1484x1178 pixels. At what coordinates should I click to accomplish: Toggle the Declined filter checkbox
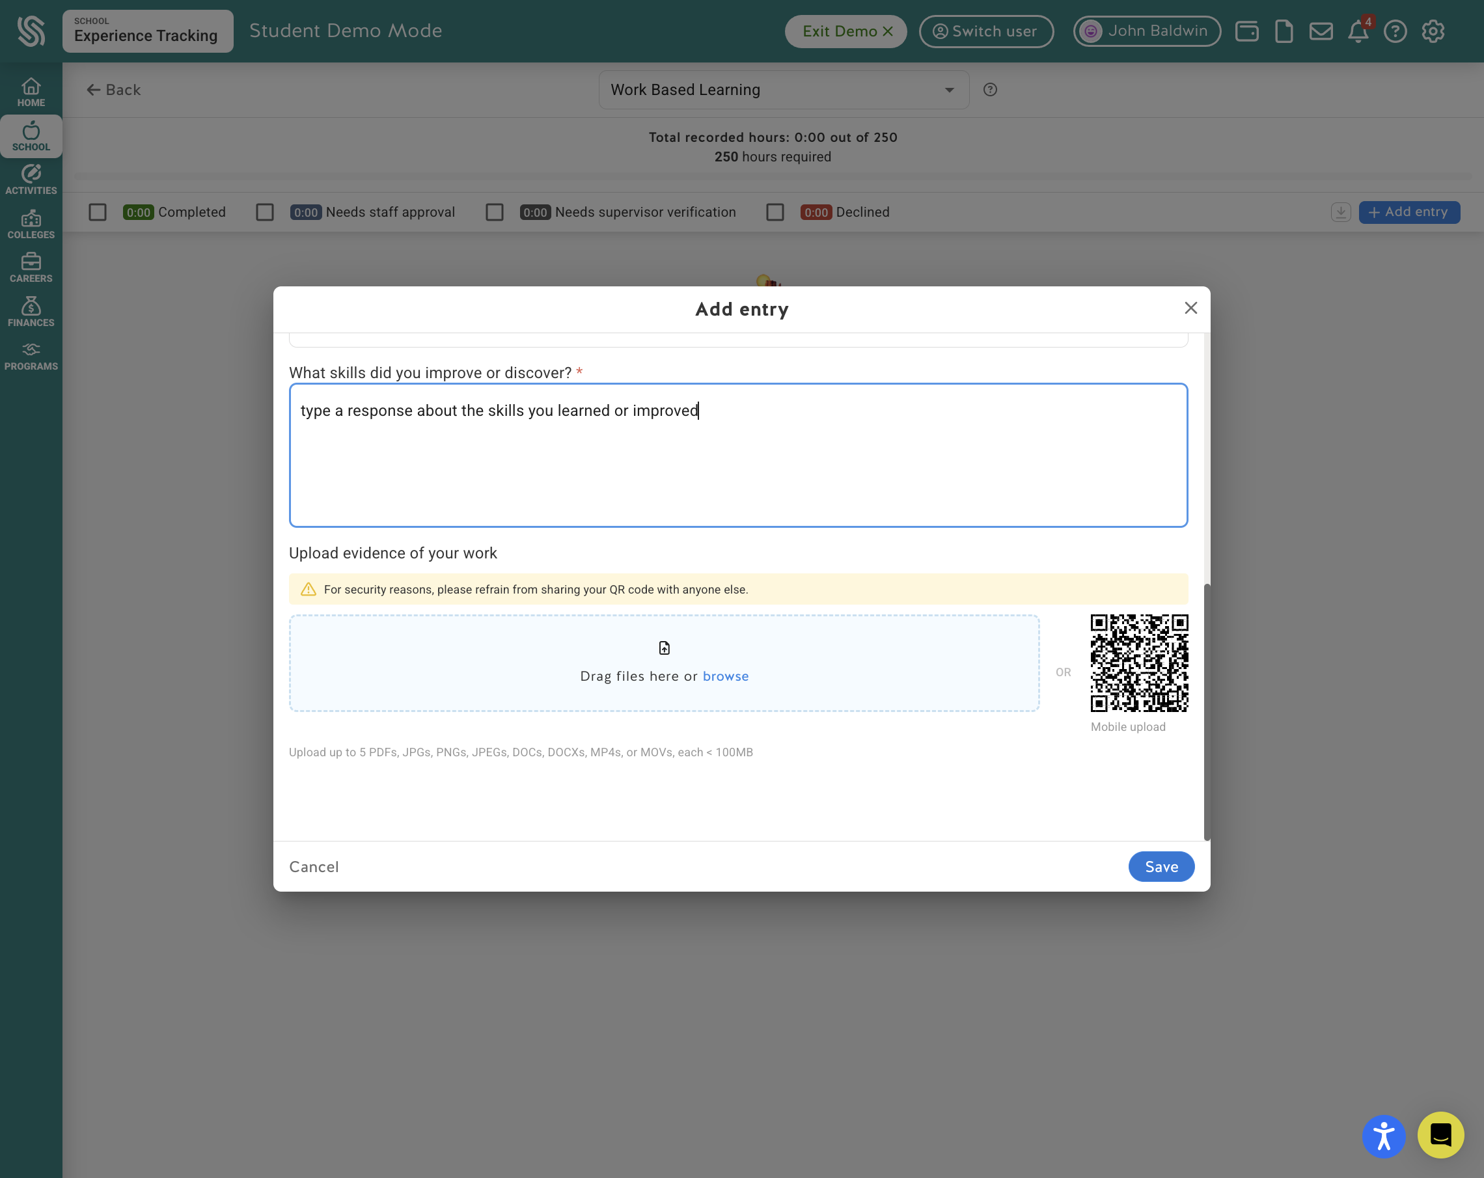(775, 212)
